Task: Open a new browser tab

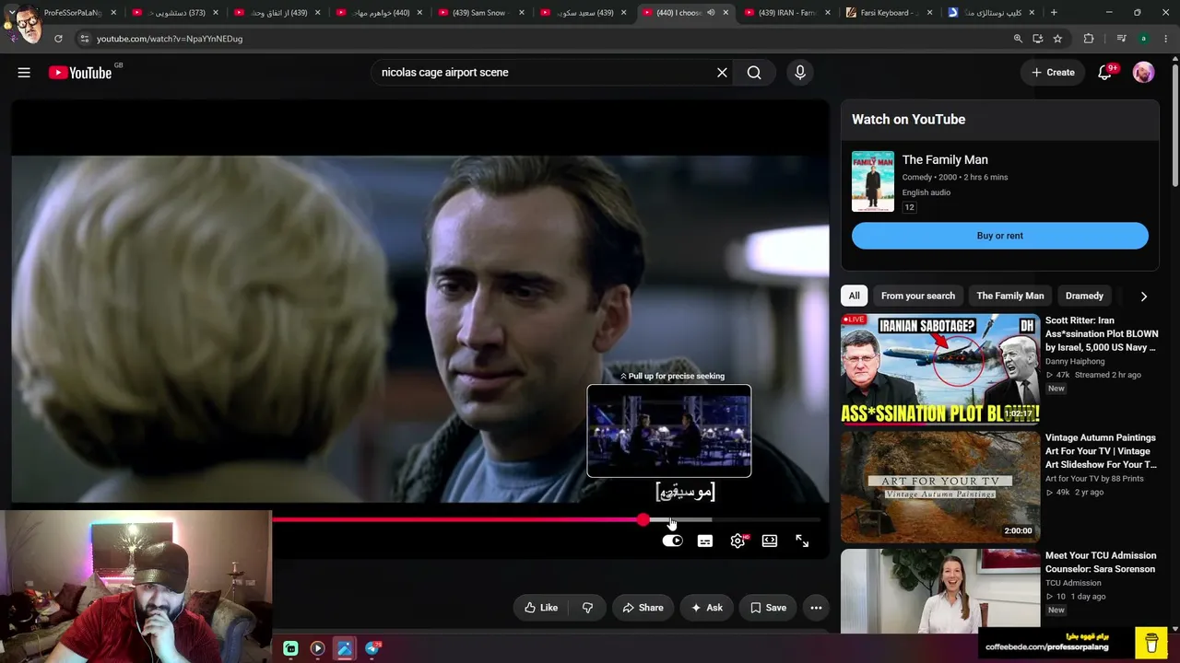Action: (x=1054, y=13)
